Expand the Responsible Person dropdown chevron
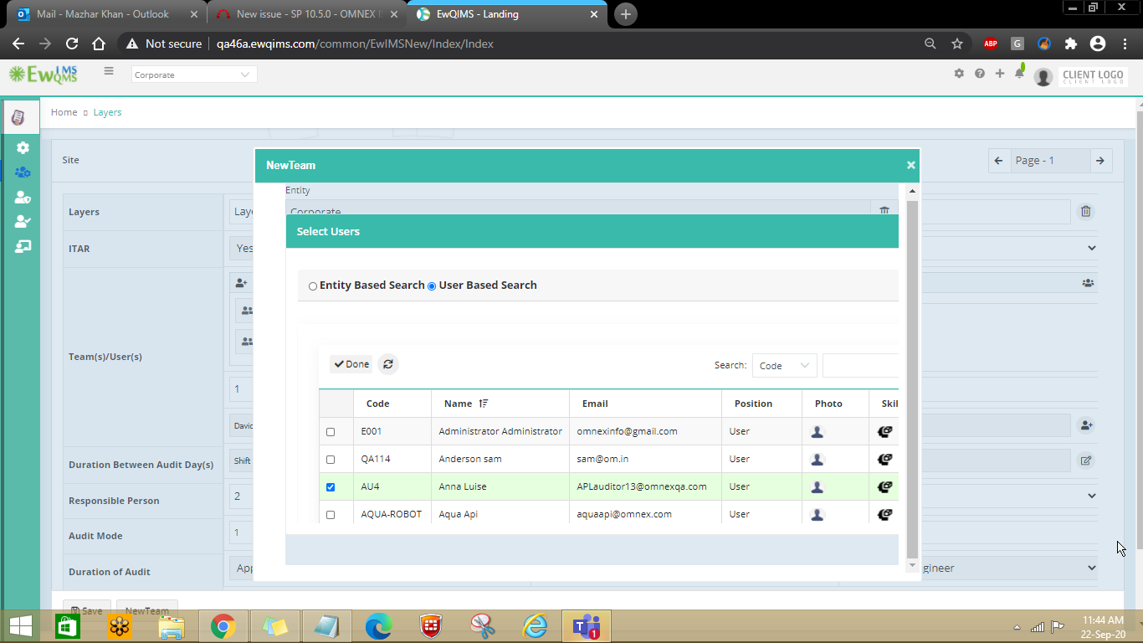The image size is (1143, 643). (x=1091, y=496)
